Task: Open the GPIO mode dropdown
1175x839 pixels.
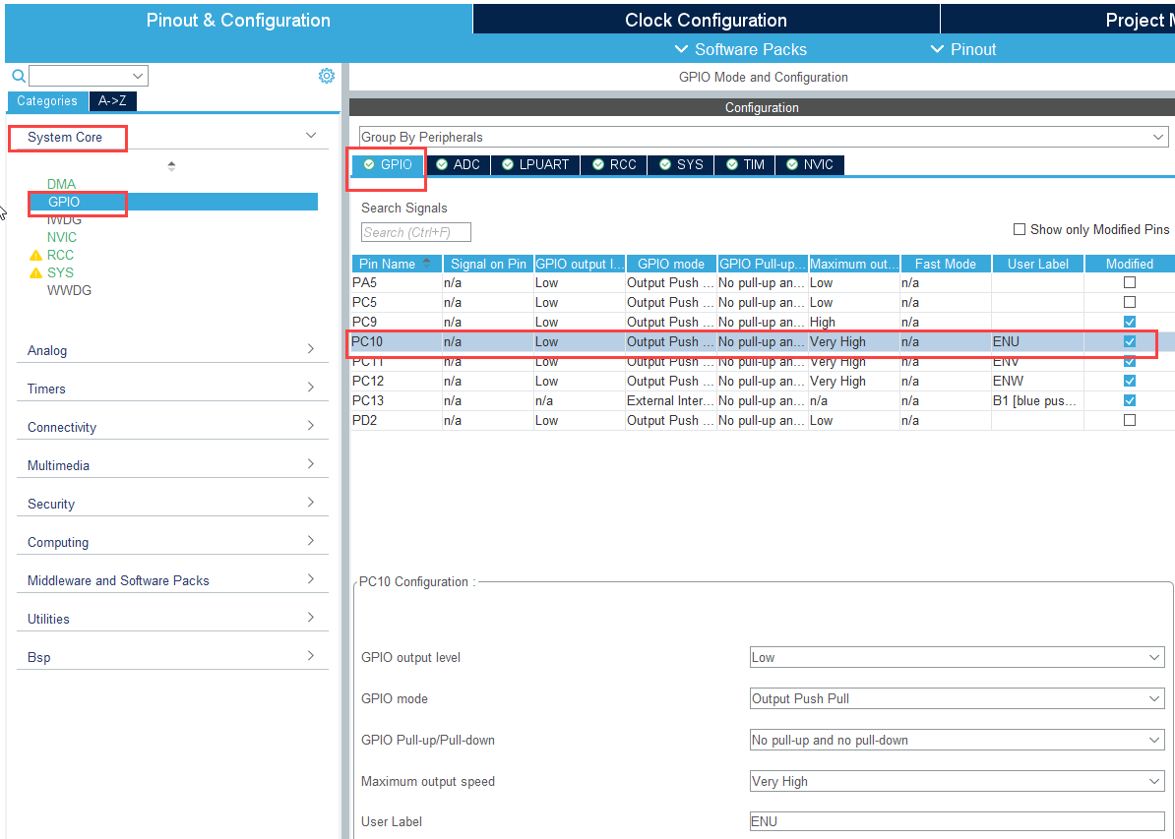Action: [957, 698]
